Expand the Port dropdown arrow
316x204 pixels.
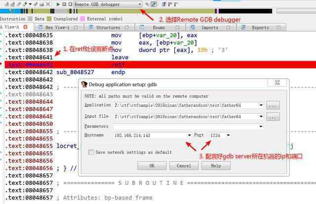point(228,135)
